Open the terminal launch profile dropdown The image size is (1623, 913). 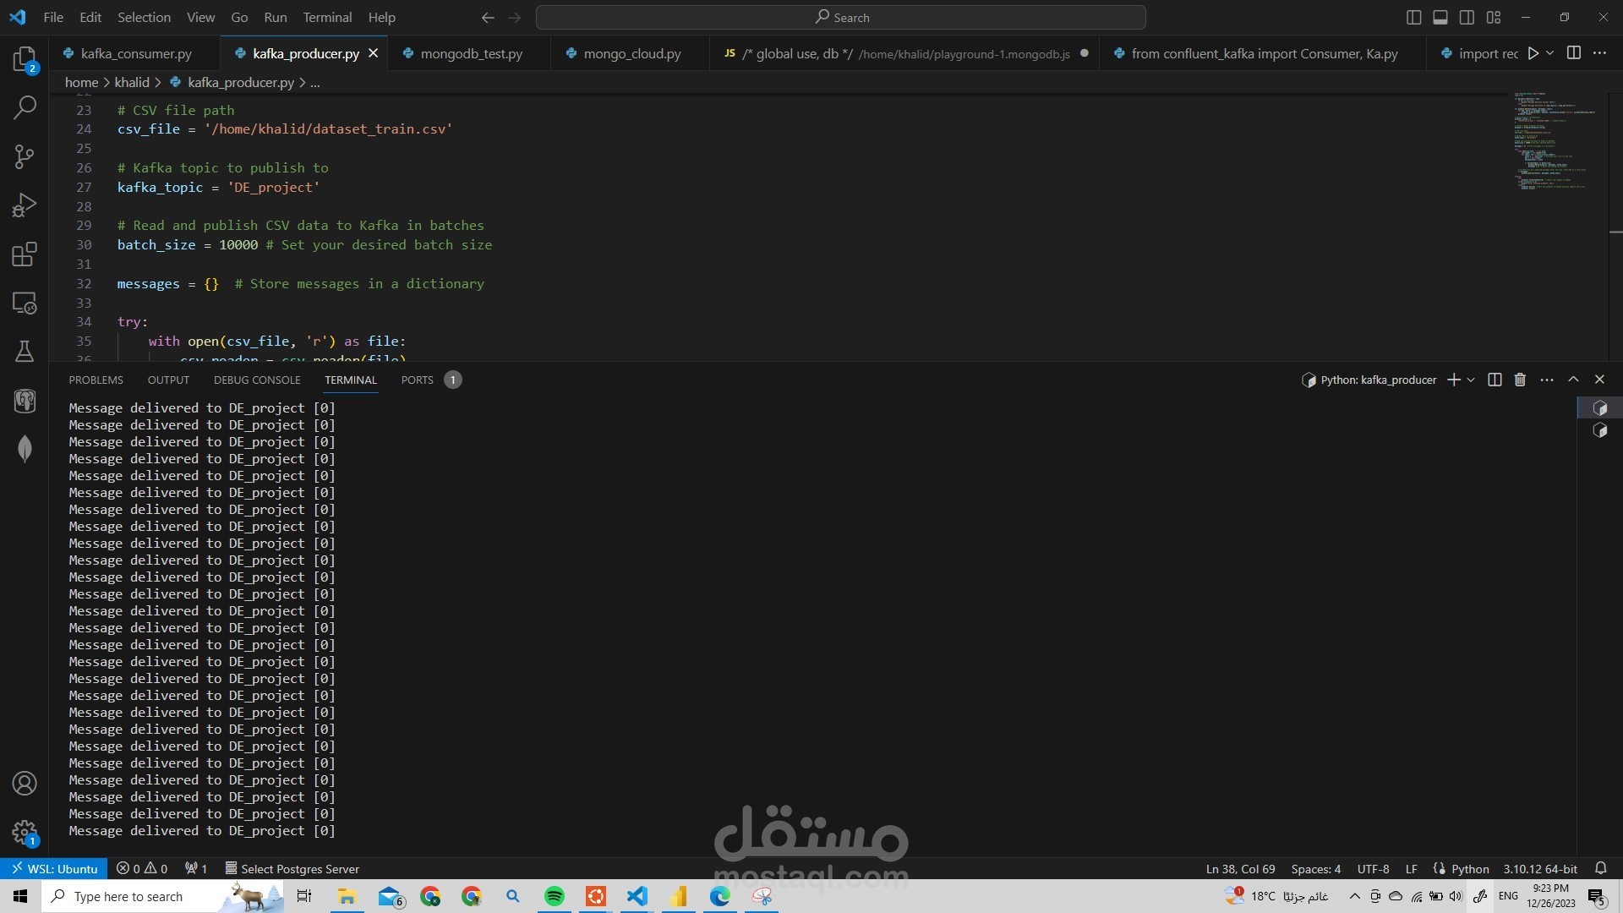pos(1471,380)
